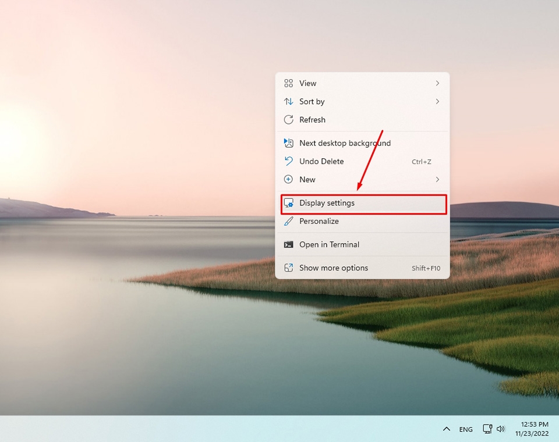
Task: Click the Display settings gear icon
Action: tap(289, 203)
